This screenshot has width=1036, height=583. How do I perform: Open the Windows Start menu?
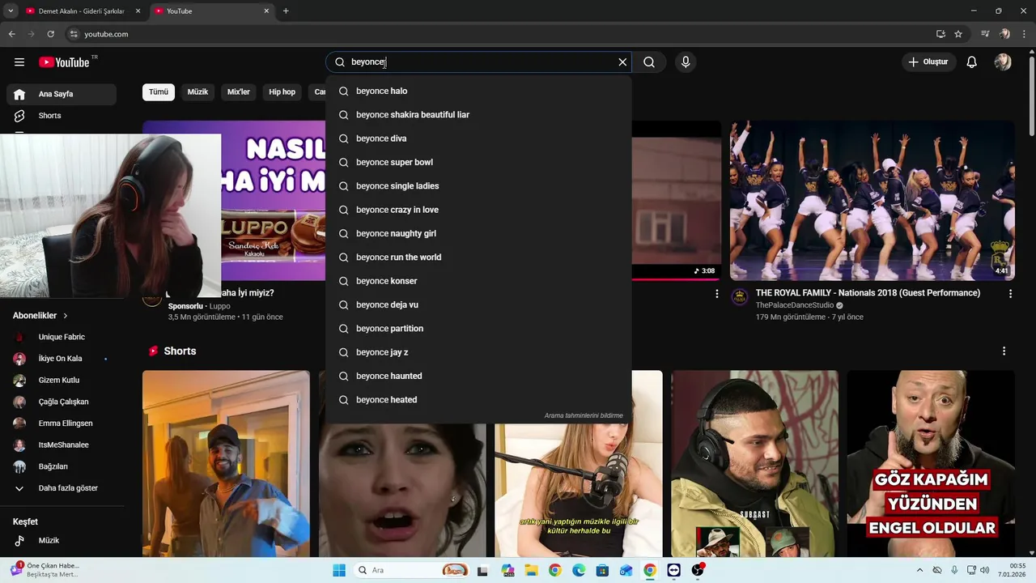coord(339,570)
